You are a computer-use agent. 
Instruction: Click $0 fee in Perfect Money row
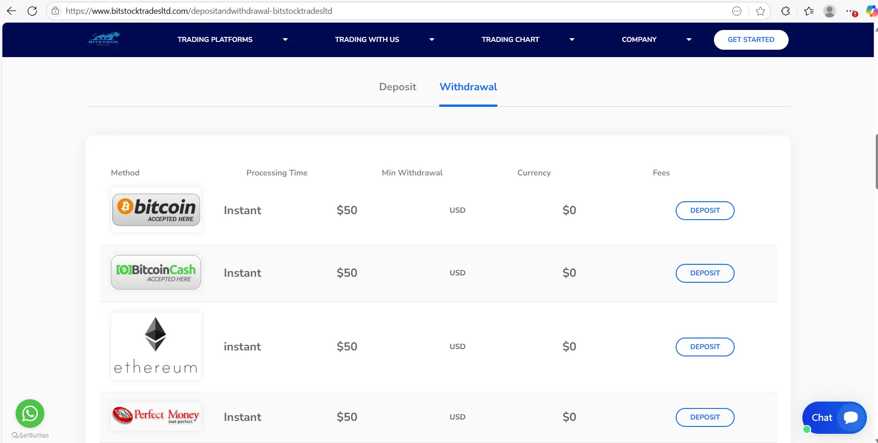coord(569,417)
